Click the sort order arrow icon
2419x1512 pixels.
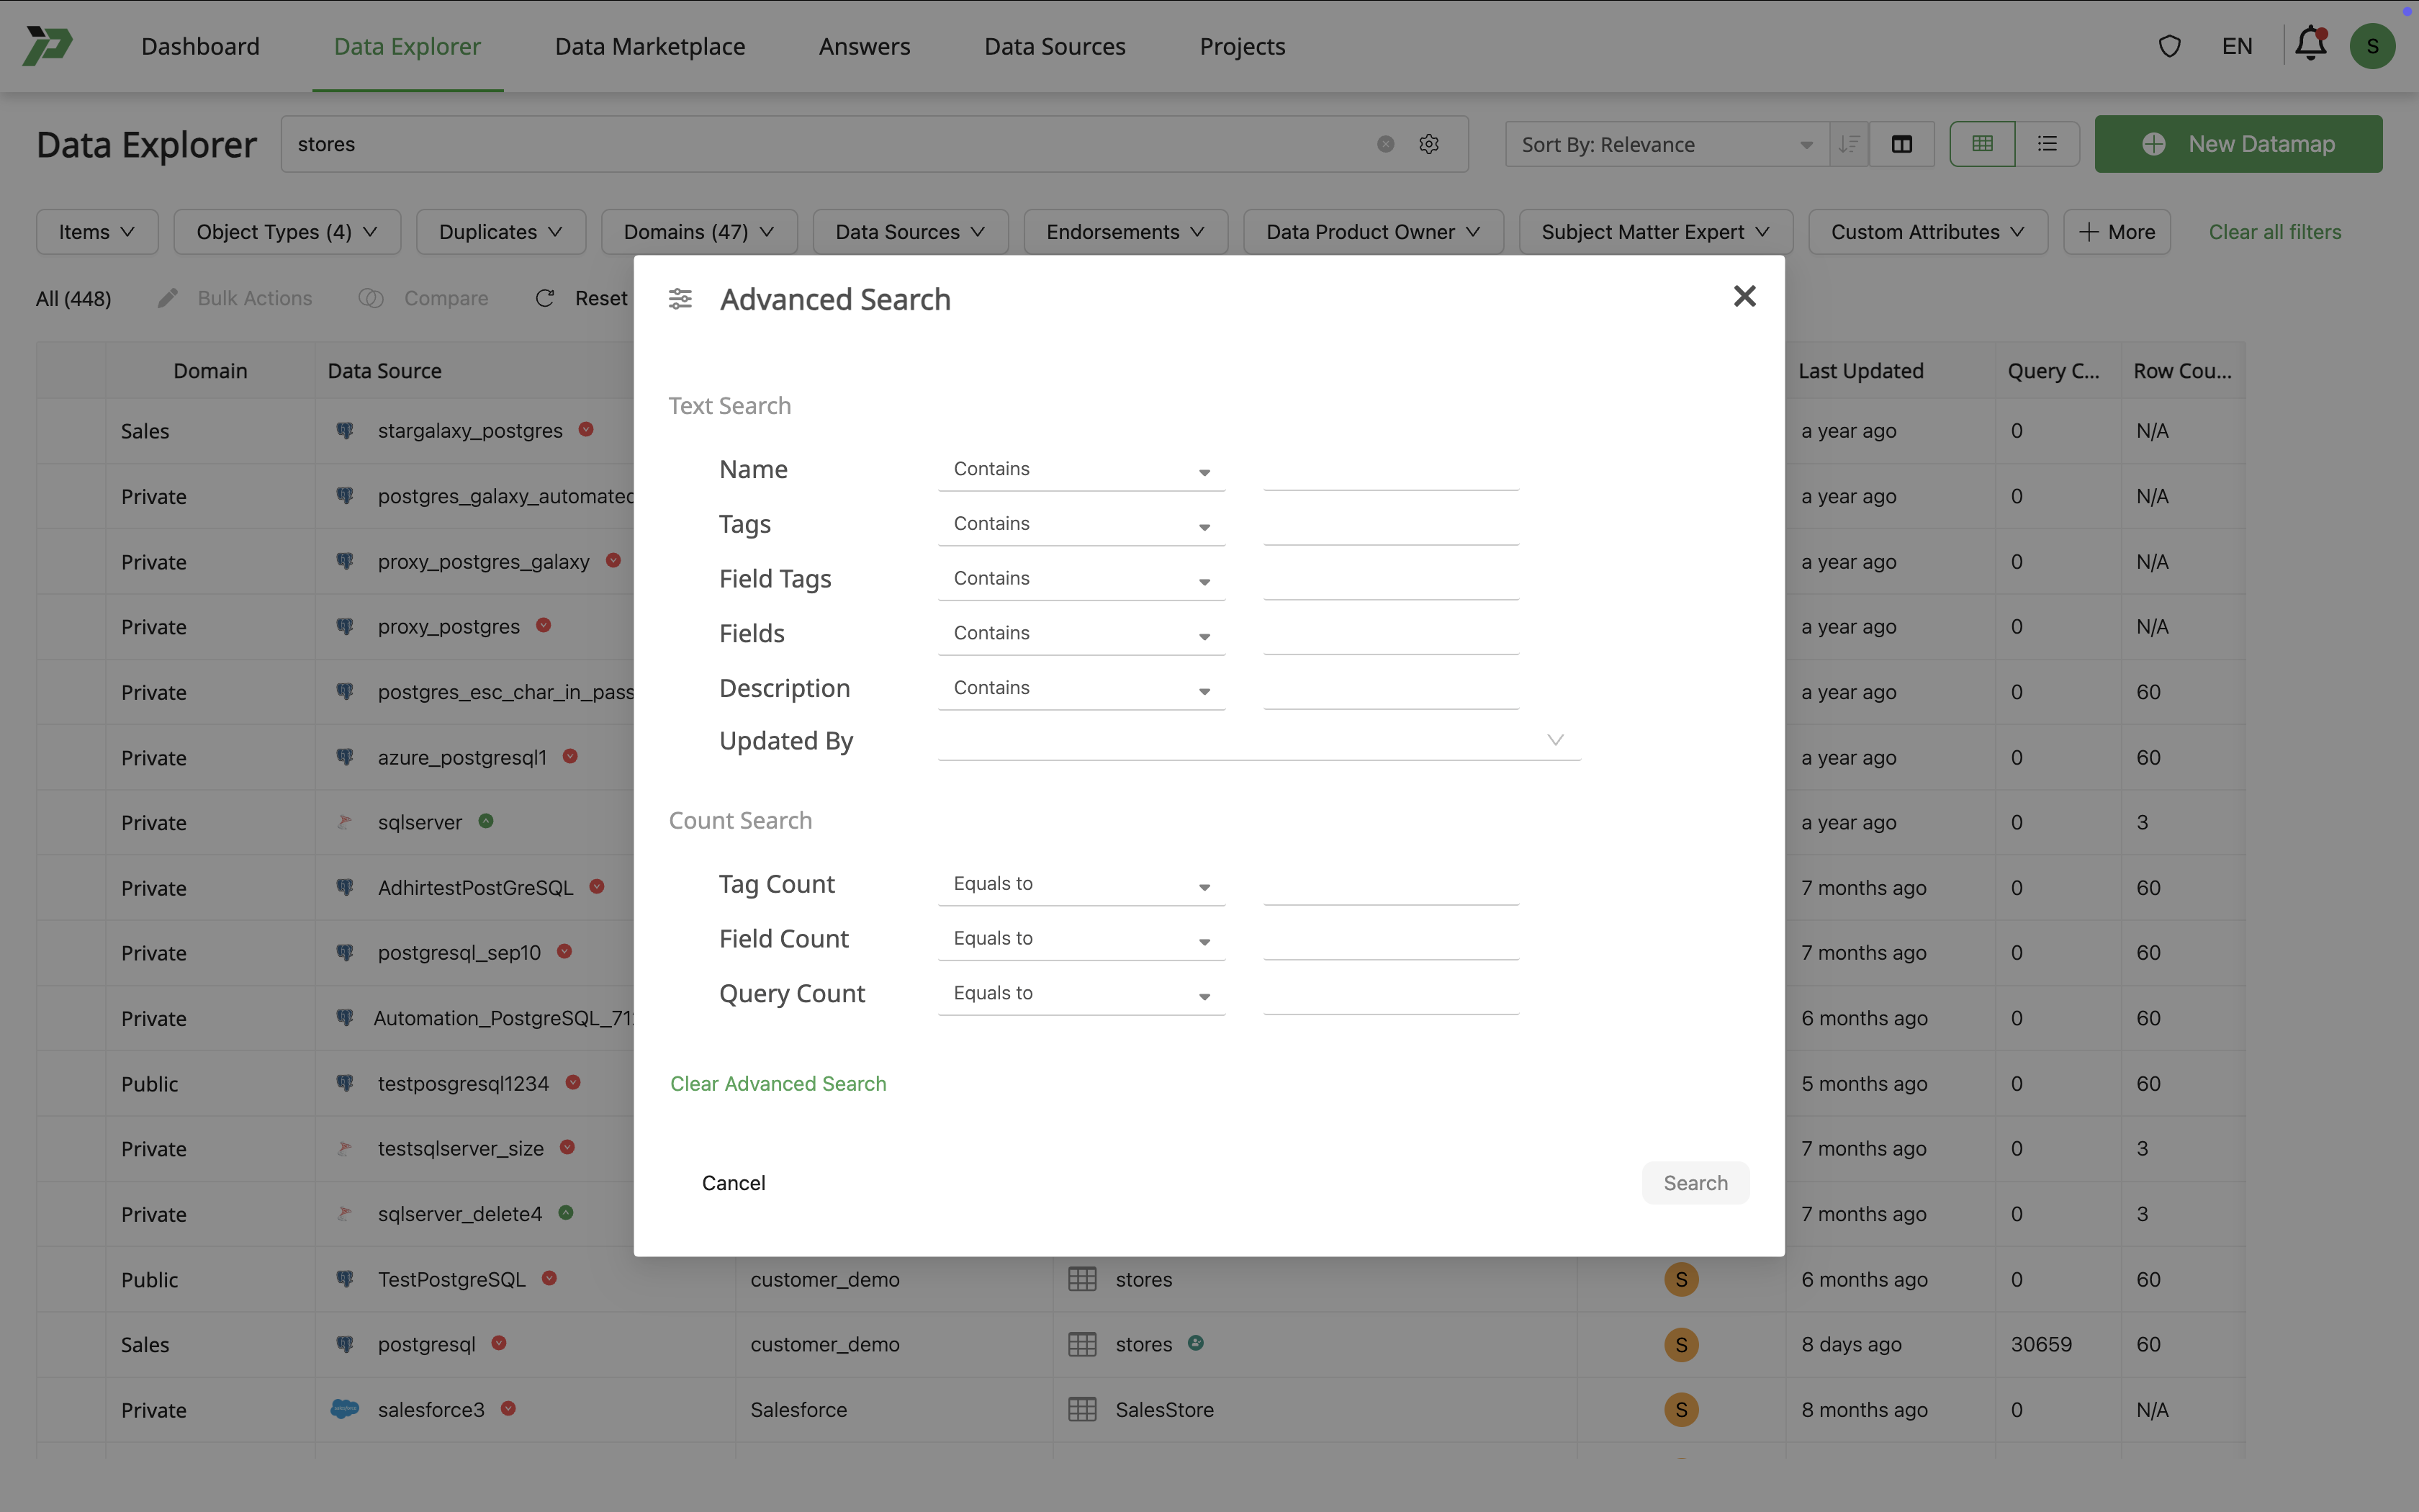click(1848, 144)
